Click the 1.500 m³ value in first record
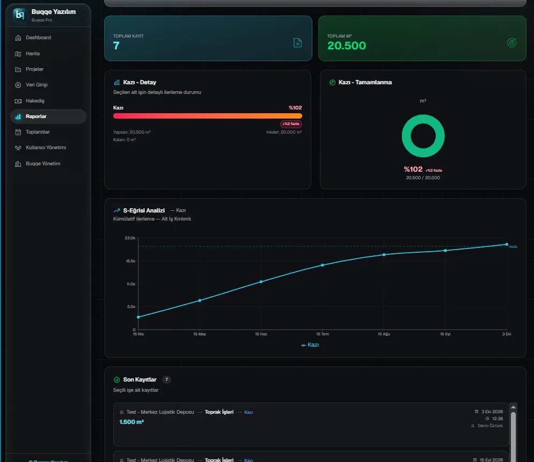This screenshot has width=534, height=462. tap(131, 422)
